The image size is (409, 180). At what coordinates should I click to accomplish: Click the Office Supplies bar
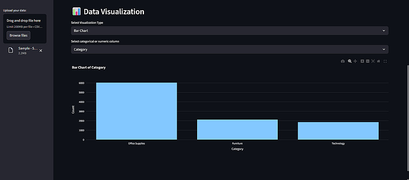point(137,111)
